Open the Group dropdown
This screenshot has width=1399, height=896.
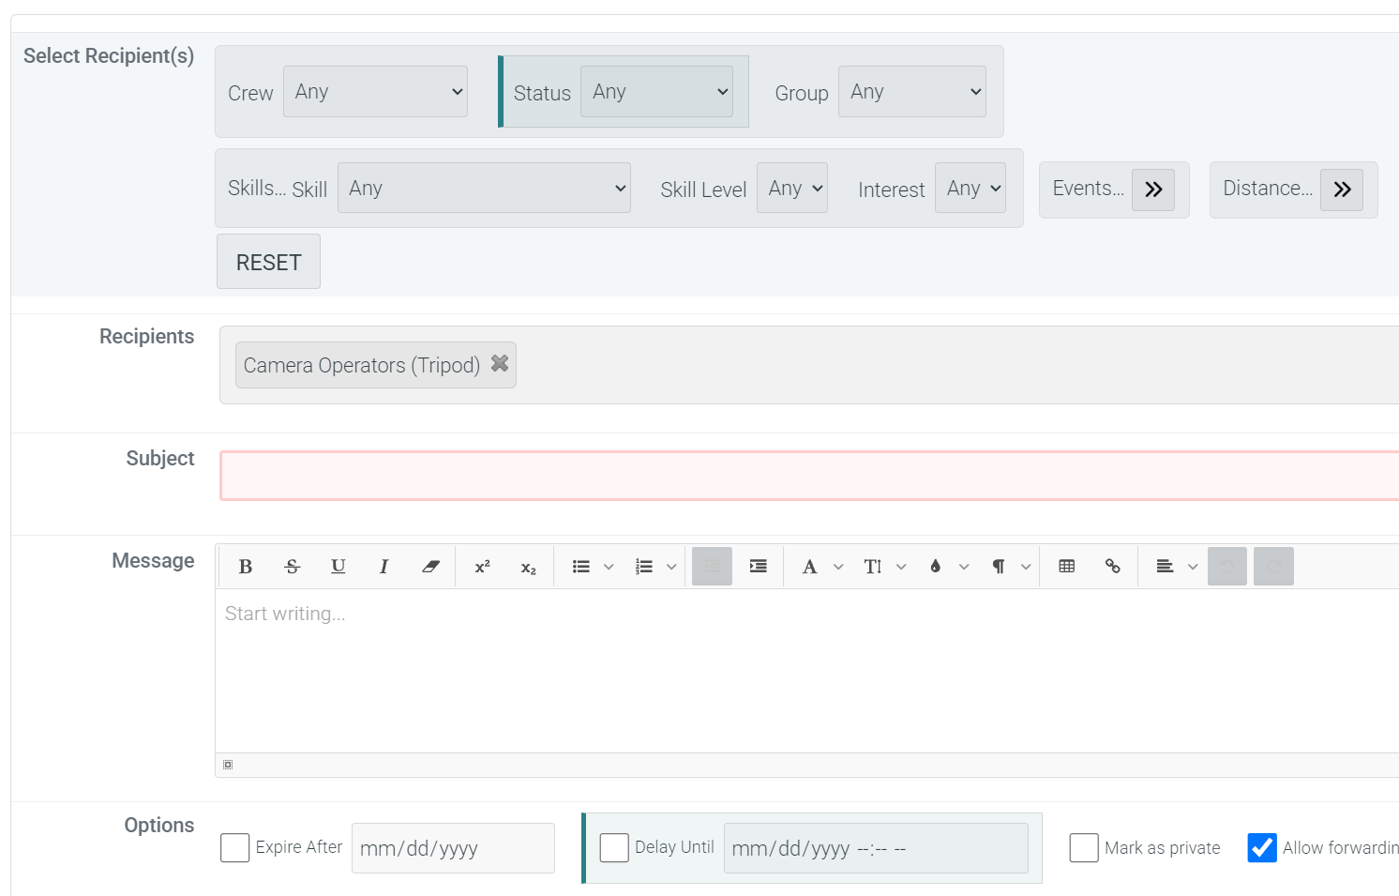coord(911,91)
